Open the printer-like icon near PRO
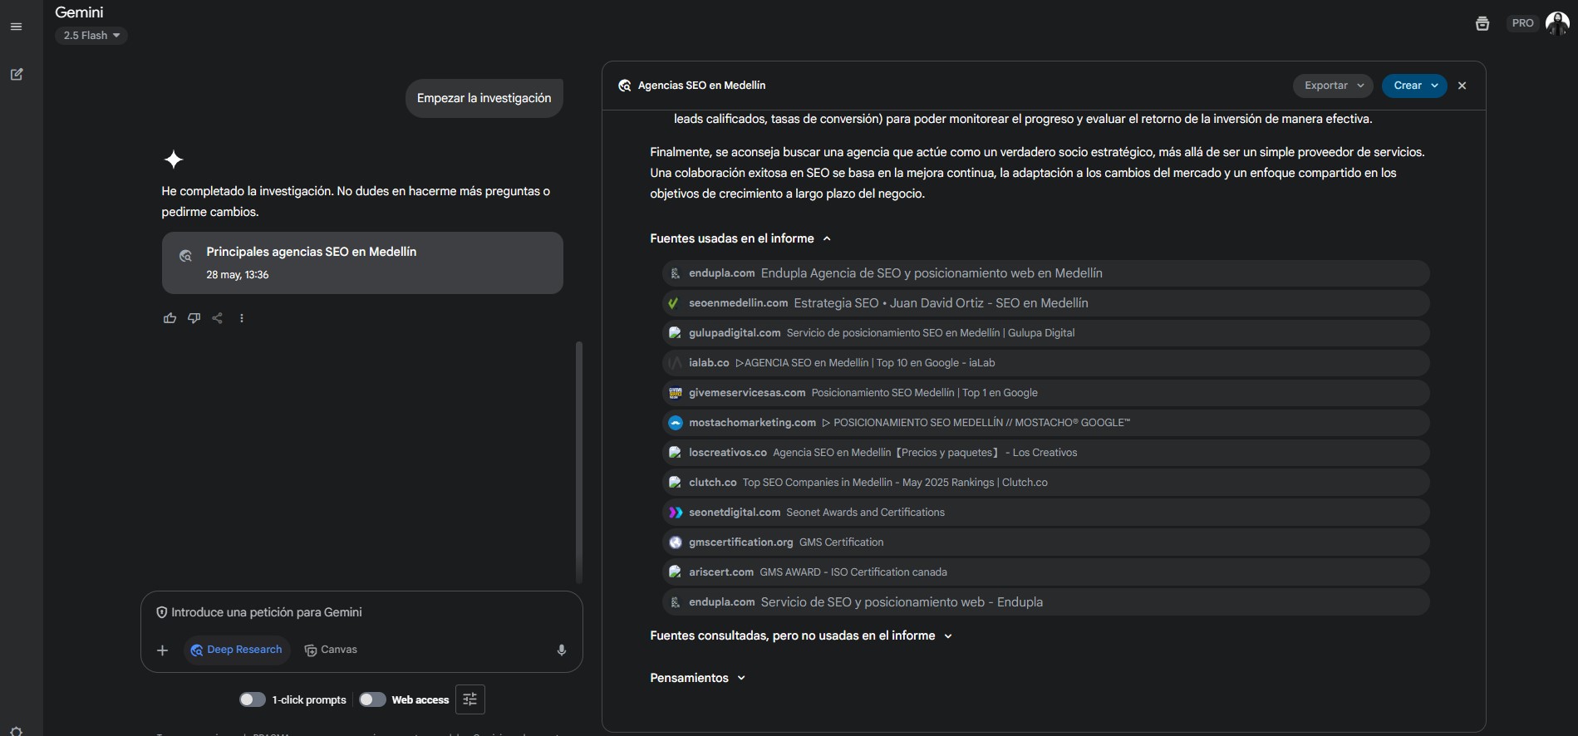 [1482, 23]
